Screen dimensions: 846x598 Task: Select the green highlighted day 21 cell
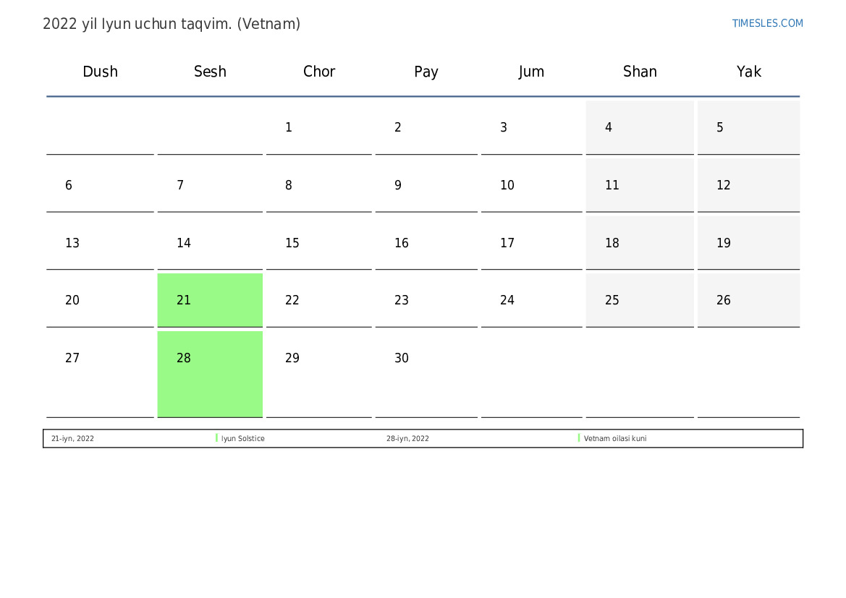pyautogui.click(x=210, y=300)
